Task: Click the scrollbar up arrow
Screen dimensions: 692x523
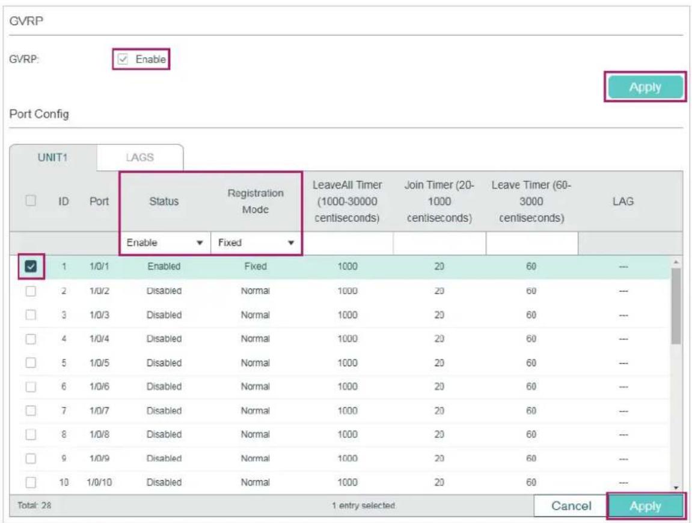Action: click(676, 262)
